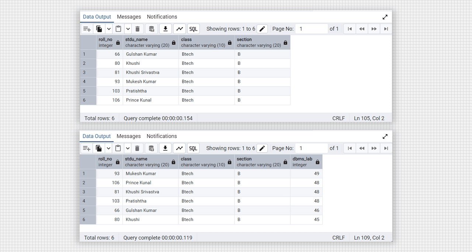Viewport: 472px width, 252px height.
Task: Click stdu_name column header in bottom table
Action: [150, 162]
